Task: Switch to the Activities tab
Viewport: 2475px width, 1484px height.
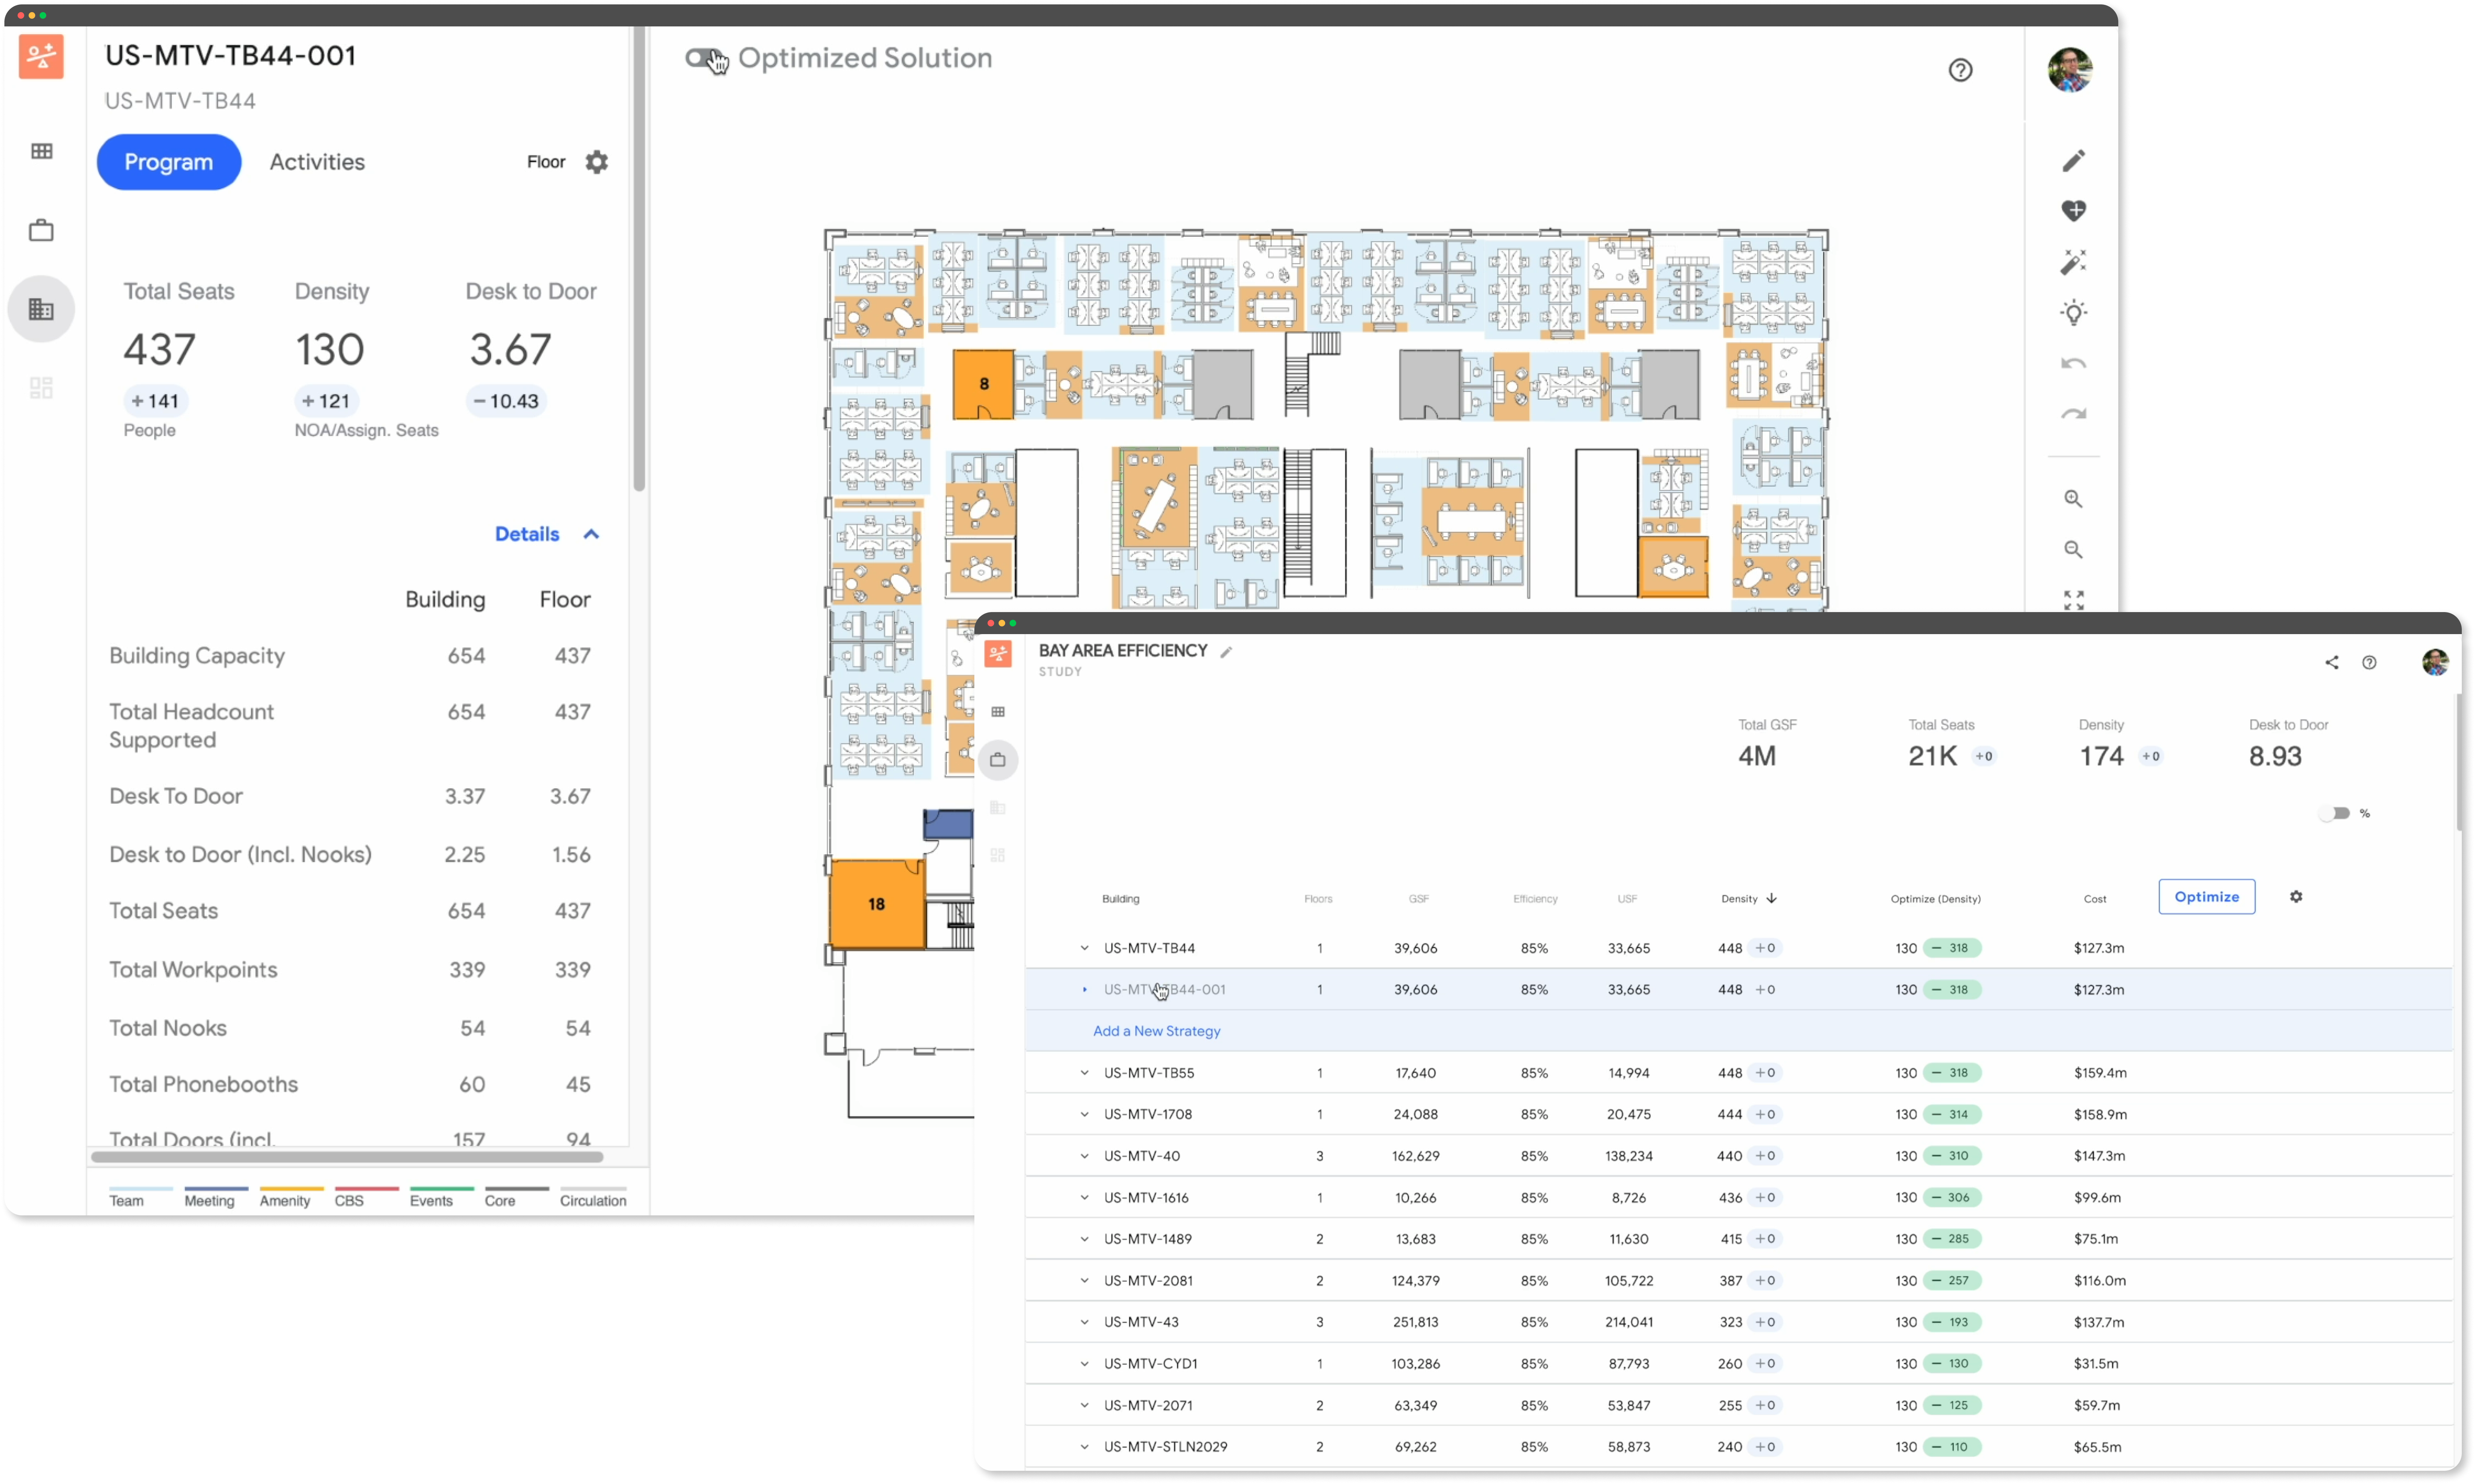Action: [317, 162]
